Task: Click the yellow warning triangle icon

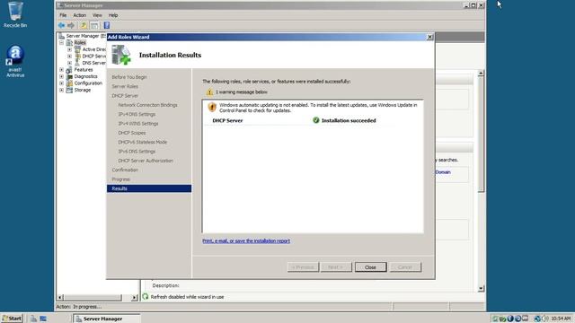Action: pos(209,92)
